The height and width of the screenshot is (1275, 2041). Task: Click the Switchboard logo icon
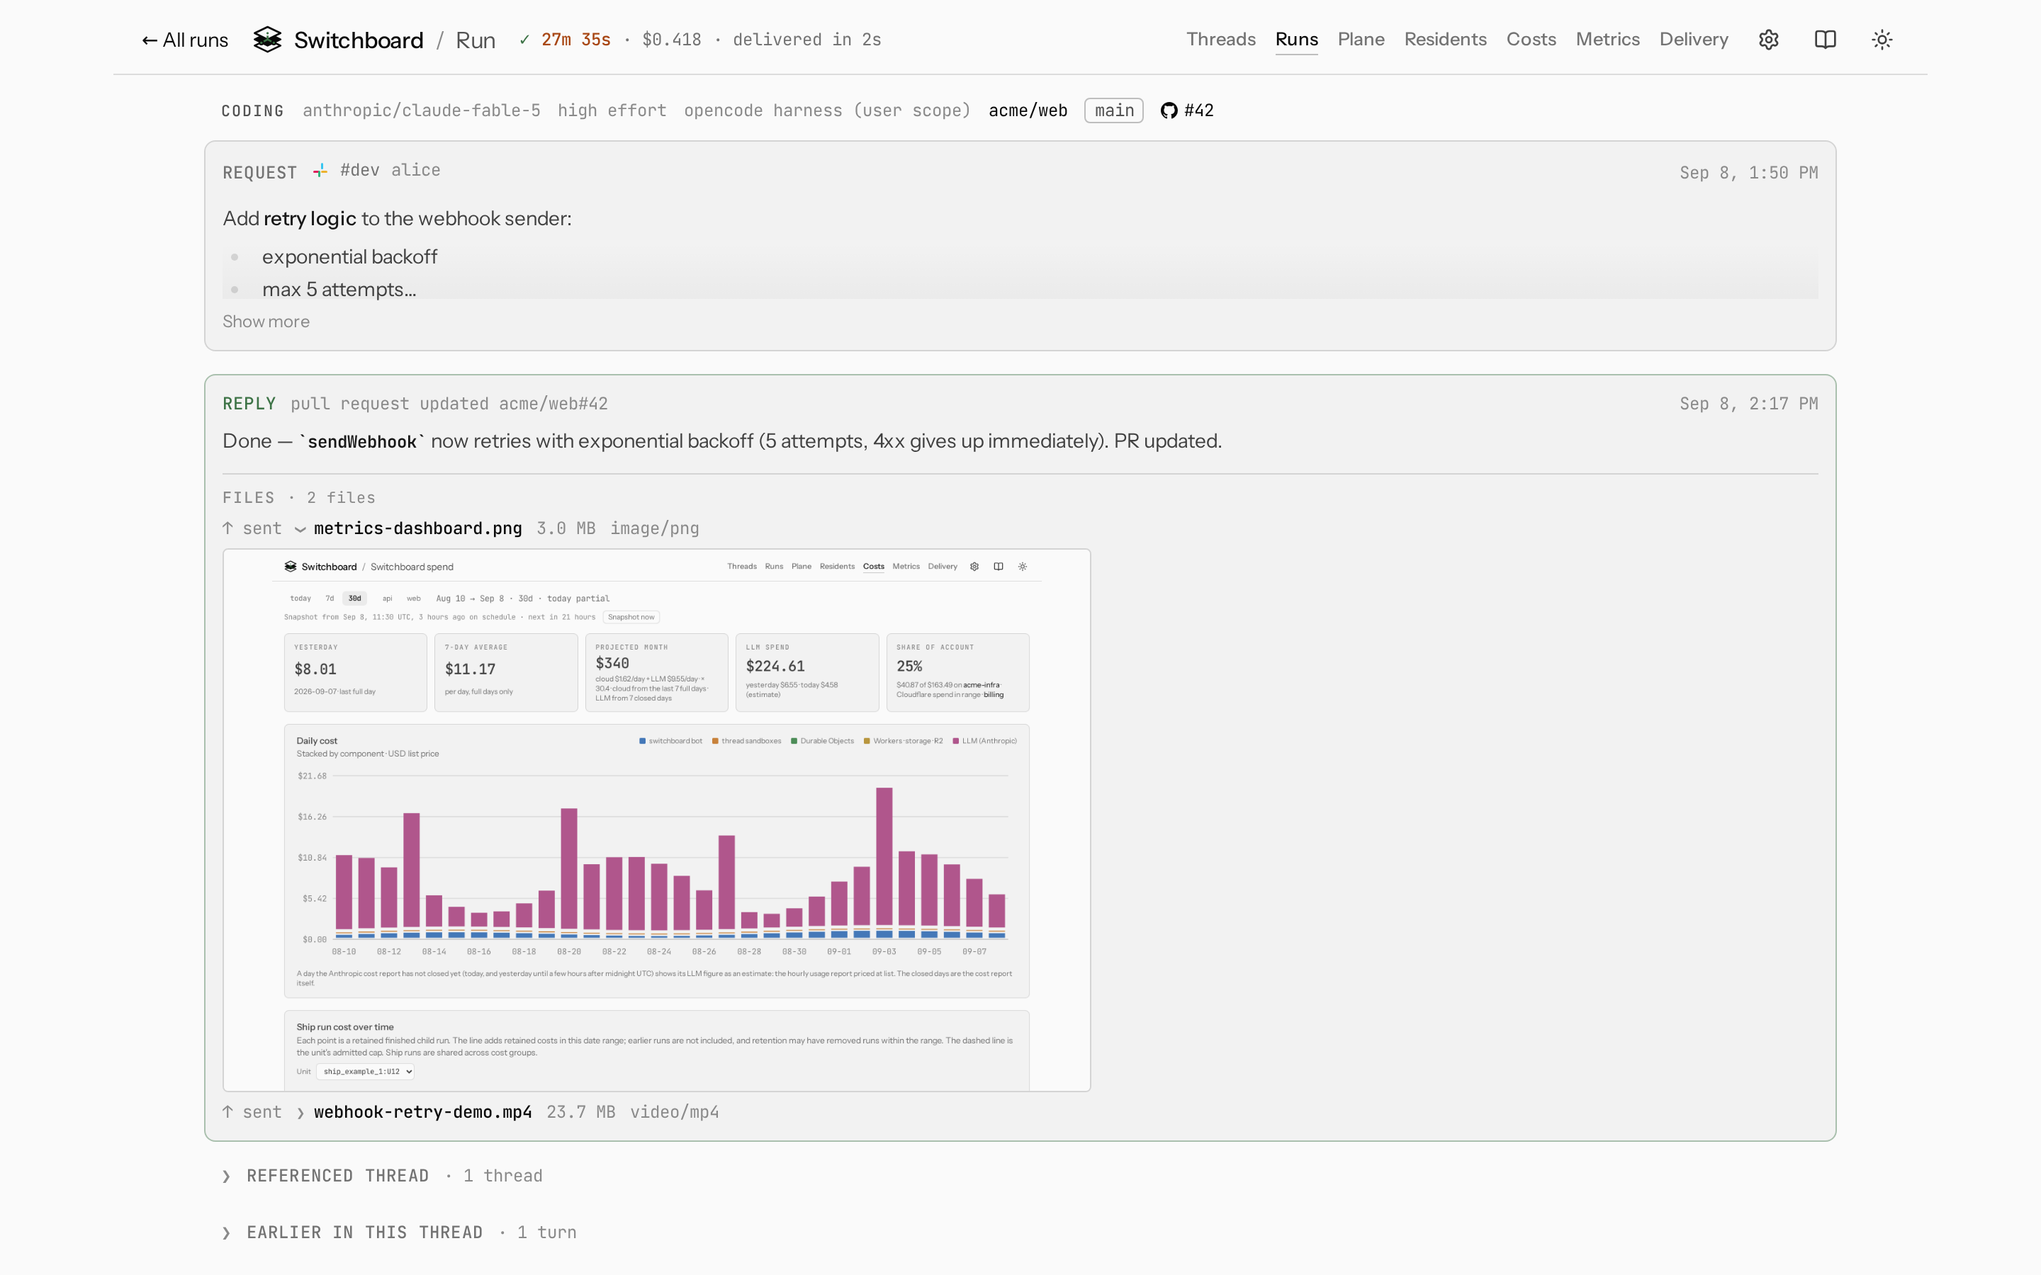[x=267, y=40]
